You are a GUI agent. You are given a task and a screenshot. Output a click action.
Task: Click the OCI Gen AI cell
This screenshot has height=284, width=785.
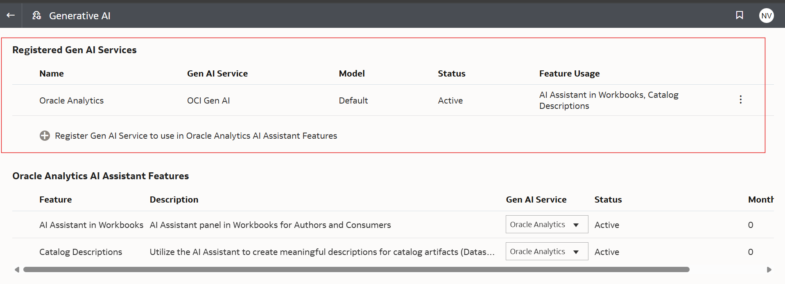(208, 101)
